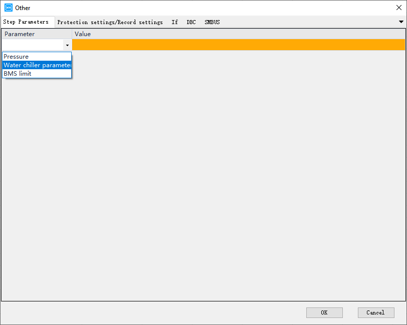The height and width of the screenshot is (325, 407).
Task: Click the Parameter column header
Action: (x=37, y=34)
